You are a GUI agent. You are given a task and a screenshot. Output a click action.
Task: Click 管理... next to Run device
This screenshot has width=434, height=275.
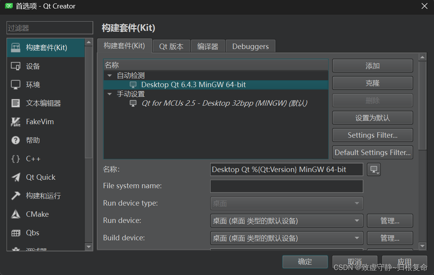390,221
